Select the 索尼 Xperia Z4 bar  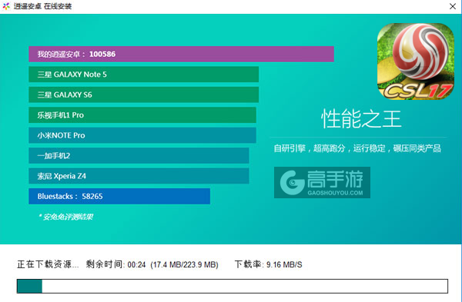139,176
